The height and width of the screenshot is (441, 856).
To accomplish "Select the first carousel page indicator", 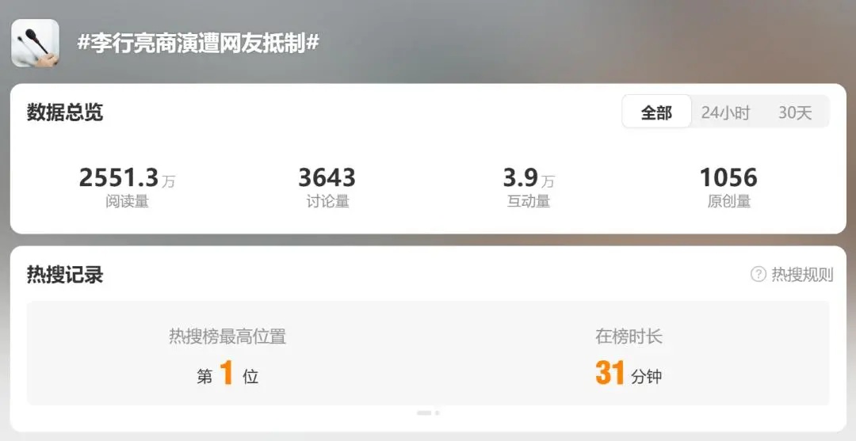I will (424, 413).
